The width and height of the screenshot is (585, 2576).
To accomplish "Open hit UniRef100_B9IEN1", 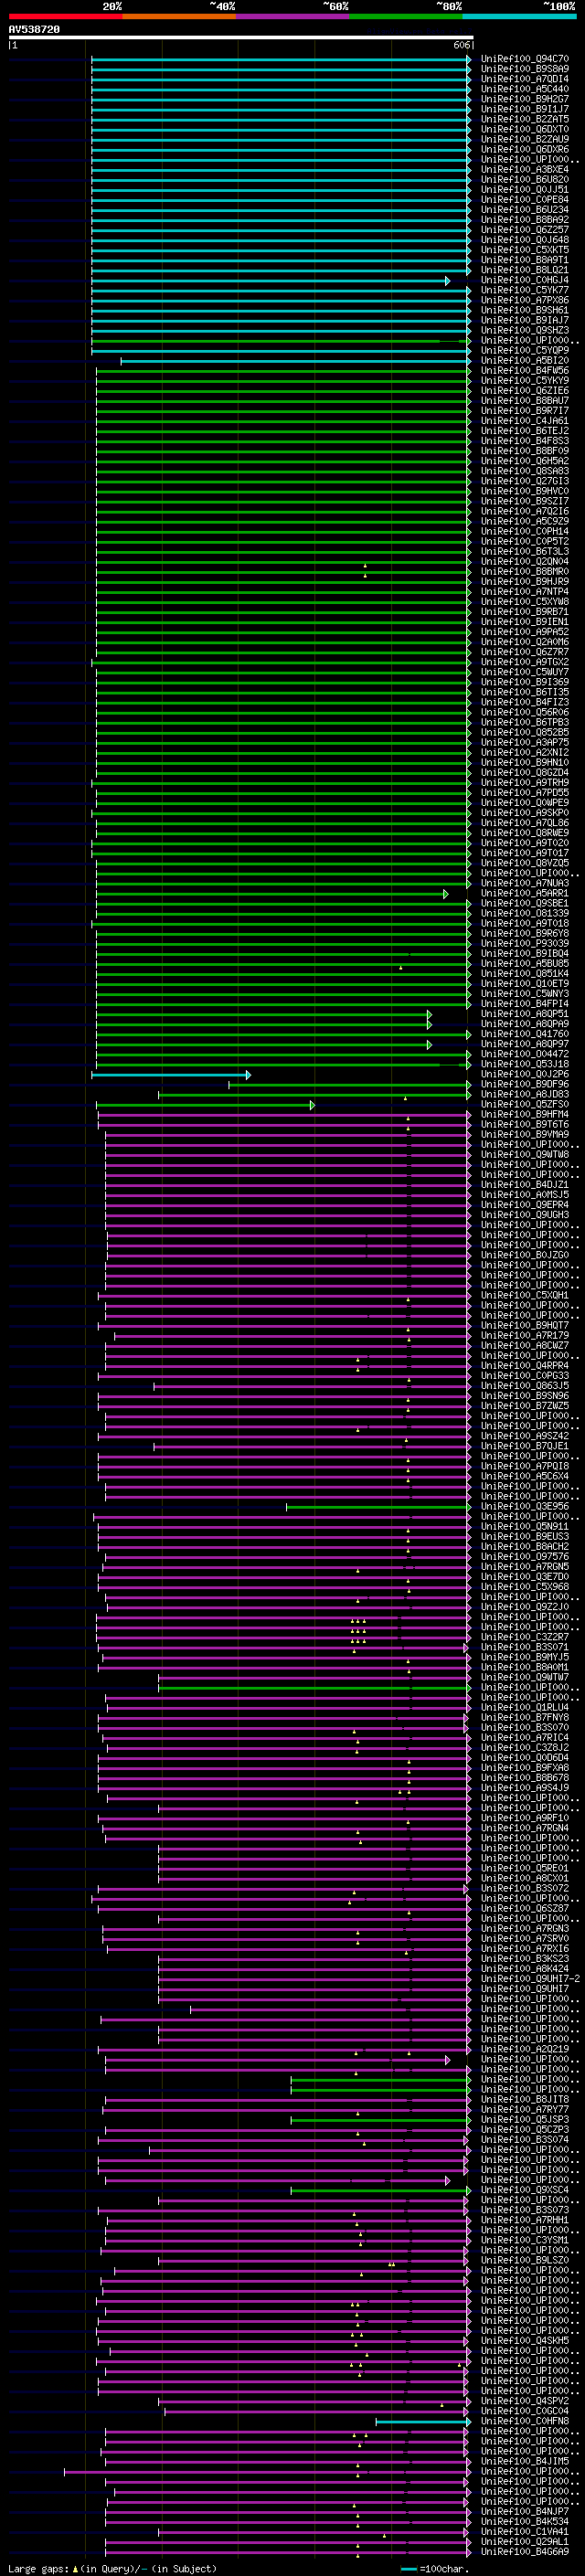I will pyautogui.click(x=525, y=622).
